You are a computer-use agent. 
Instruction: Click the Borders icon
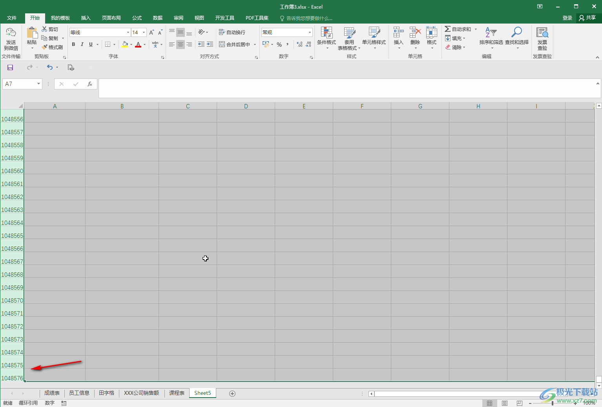click(108, 44)
